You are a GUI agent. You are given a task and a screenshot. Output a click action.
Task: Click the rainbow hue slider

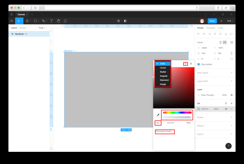(177, 112)
